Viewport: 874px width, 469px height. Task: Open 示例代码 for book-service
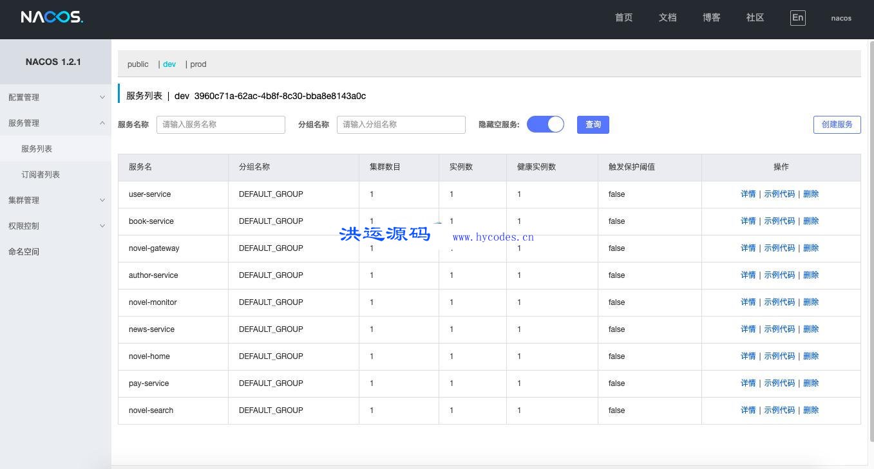(x=779, y=221)
